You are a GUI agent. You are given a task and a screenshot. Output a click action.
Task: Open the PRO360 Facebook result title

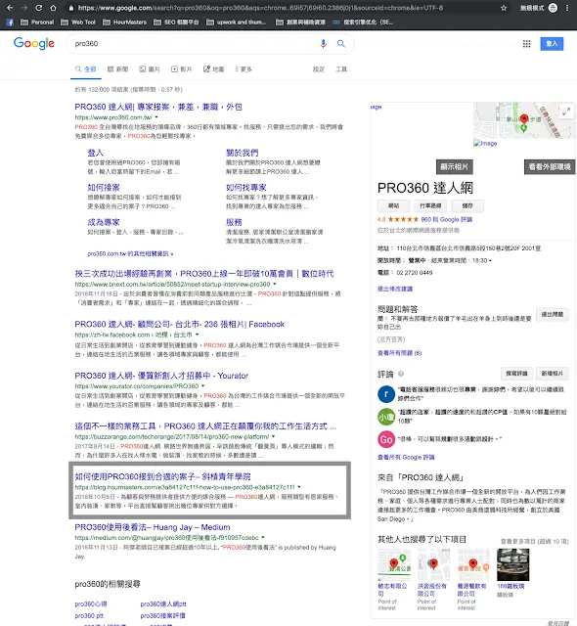[x=180, y=324]
